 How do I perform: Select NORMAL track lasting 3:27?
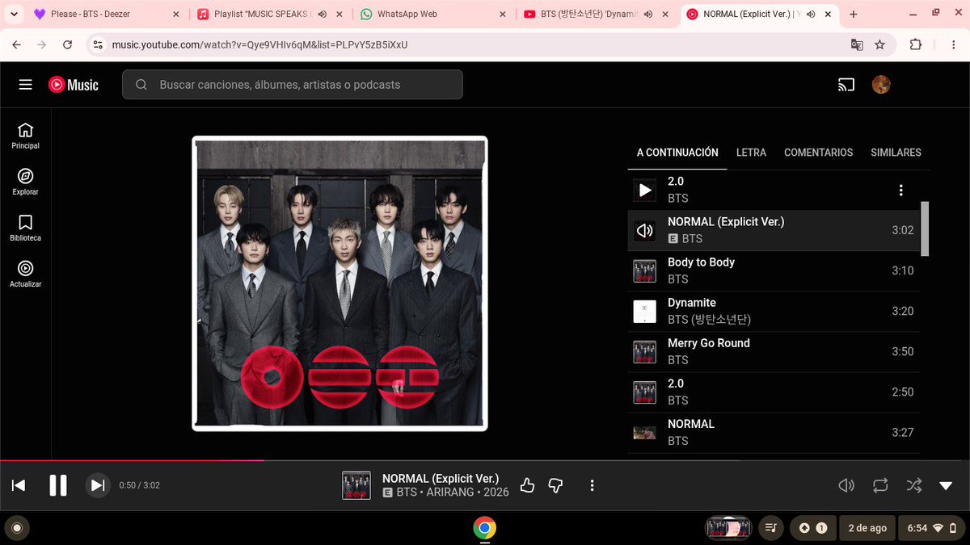pos(774,432)
